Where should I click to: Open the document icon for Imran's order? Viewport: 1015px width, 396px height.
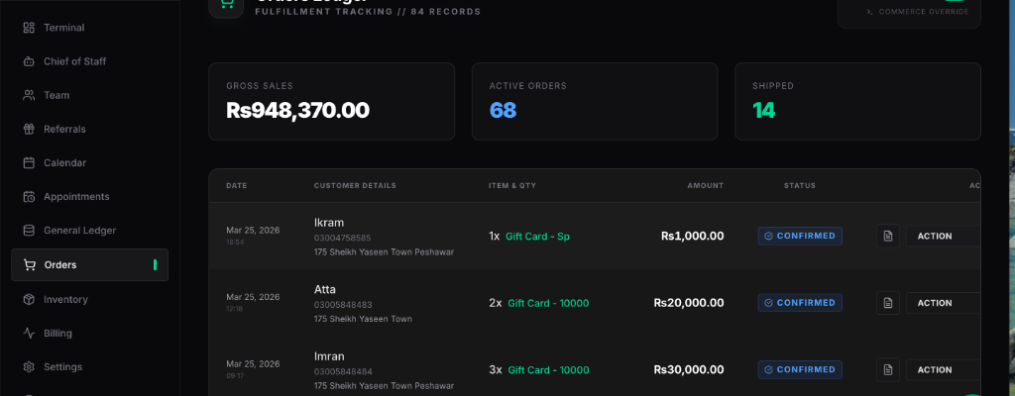(x=888, y=369)
